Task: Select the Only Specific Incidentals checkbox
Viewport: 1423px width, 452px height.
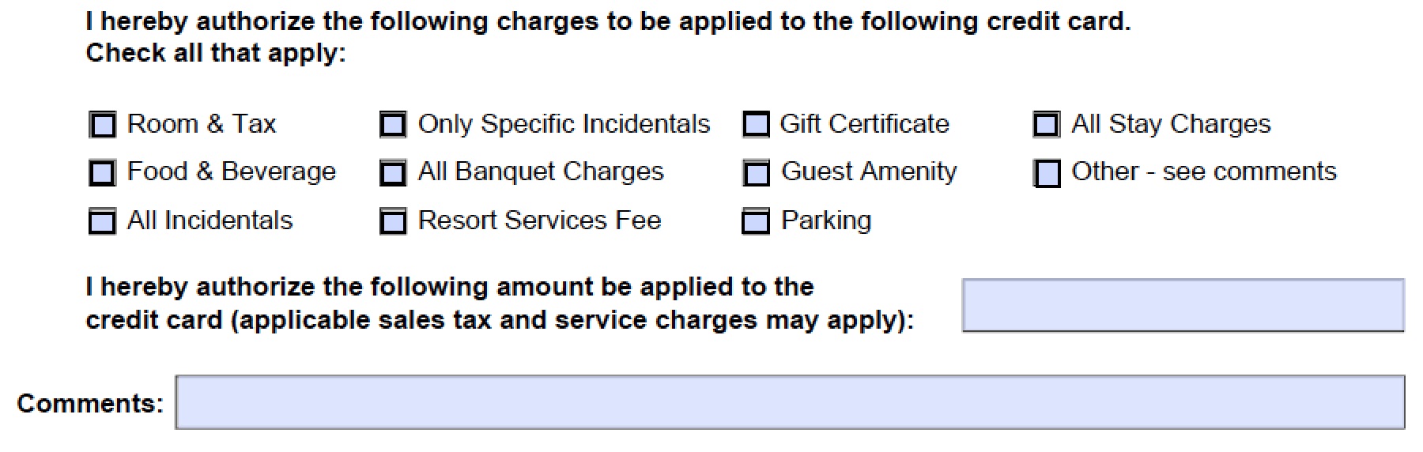Action: coord(393,125)
